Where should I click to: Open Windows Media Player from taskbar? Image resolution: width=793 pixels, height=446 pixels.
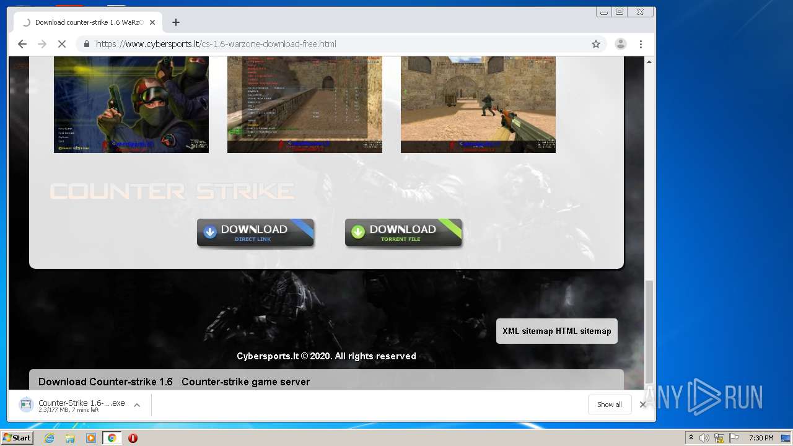(91, 438)
